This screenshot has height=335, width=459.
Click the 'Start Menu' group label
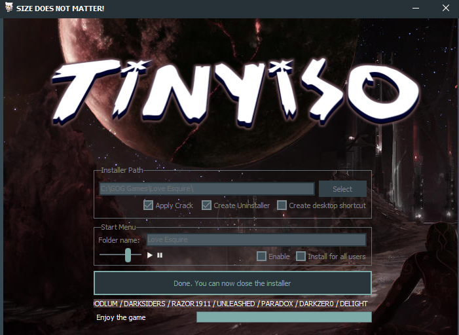119,227
